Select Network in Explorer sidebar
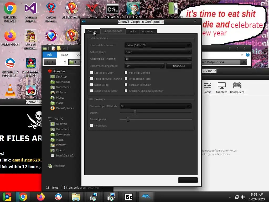Image resolution: width=269 pixels, height=202 pixels. tap(56, 166)
